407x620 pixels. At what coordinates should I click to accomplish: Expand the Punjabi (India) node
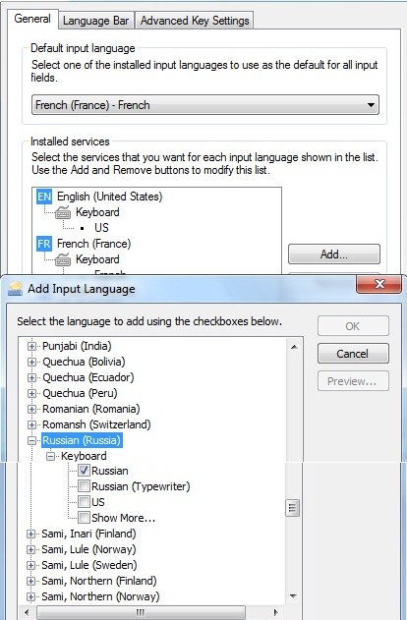point(31,347)
